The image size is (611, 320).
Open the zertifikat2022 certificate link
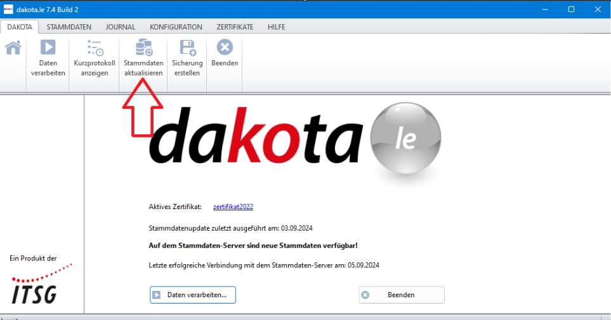[x=233, y=207]
